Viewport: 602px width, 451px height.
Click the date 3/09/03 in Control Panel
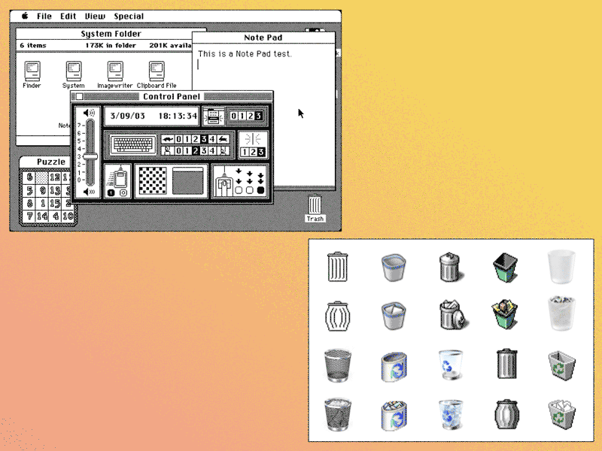tap(127, 116)
